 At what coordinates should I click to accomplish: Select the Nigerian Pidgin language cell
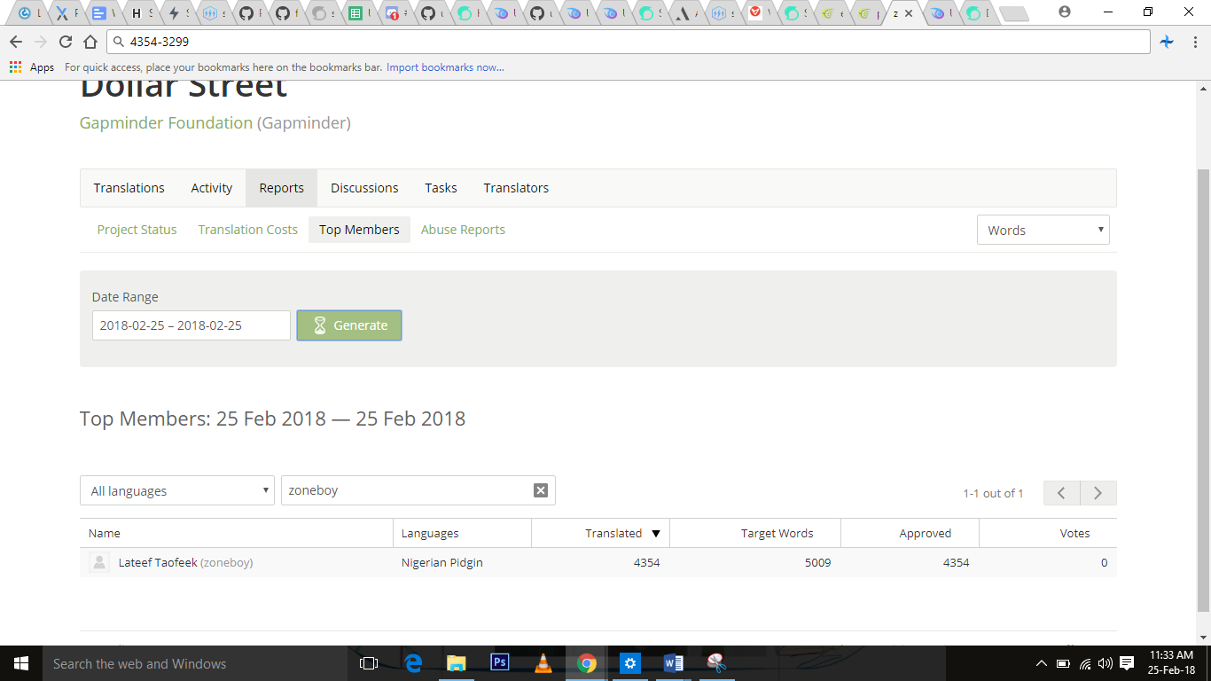(x=442, y=562)
